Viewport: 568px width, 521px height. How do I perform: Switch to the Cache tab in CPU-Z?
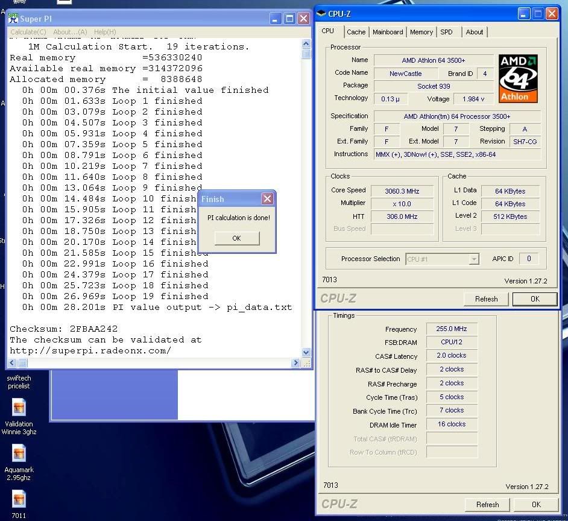click(x=356, y=32)
